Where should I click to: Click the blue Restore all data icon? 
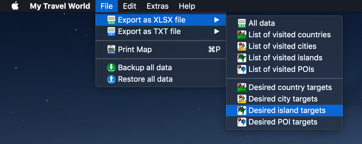pyautogui.click(x=111, y=79)
